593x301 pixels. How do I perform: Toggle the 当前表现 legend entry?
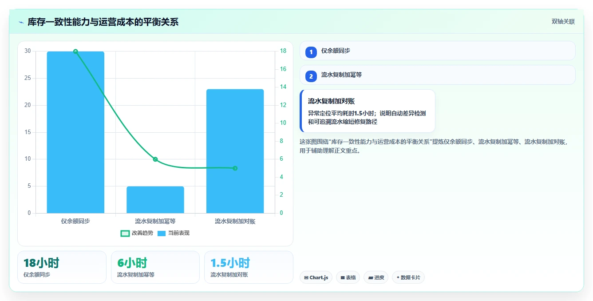pyautogui.click(x=174, y=233)
